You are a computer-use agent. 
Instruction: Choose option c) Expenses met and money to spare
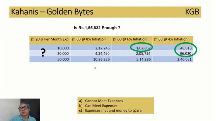pos(110,111)
